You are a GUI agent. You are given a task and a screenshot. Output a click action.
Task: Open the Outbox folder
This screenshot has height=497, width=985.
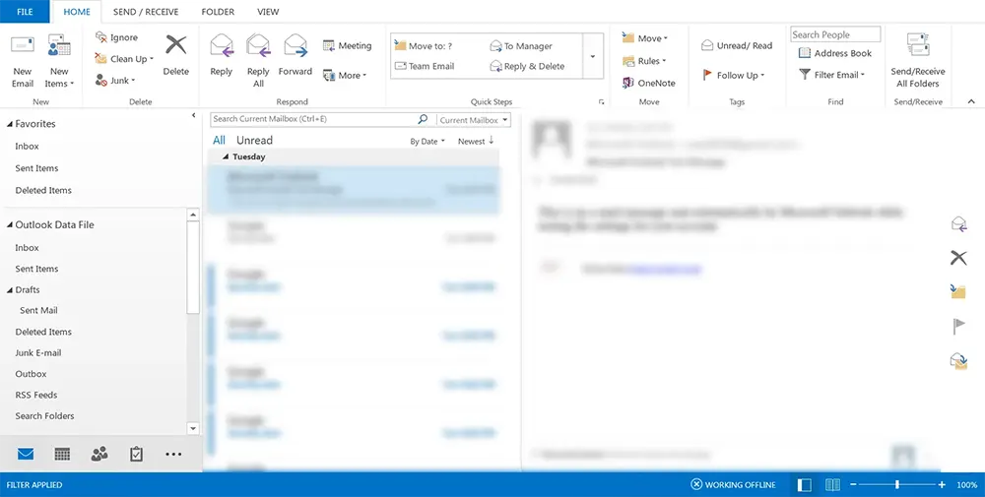31,374
